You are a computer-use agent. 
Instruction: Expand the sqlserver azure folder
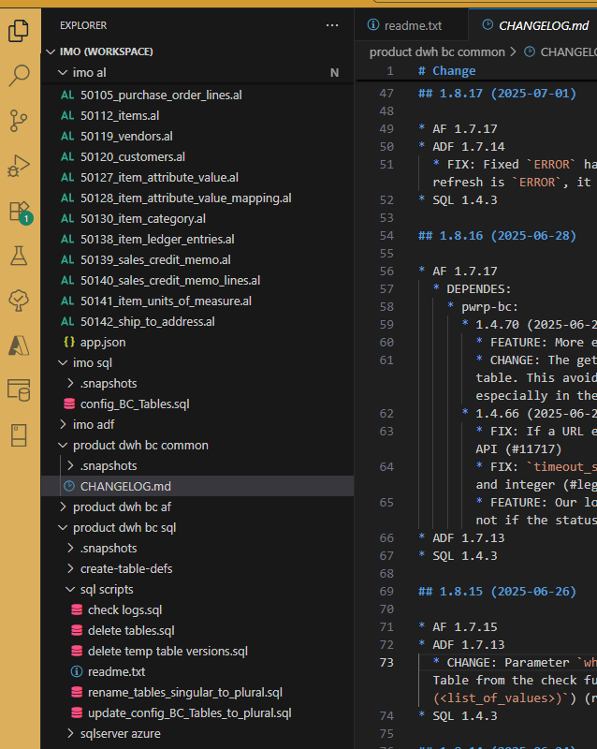click(70, 733)
